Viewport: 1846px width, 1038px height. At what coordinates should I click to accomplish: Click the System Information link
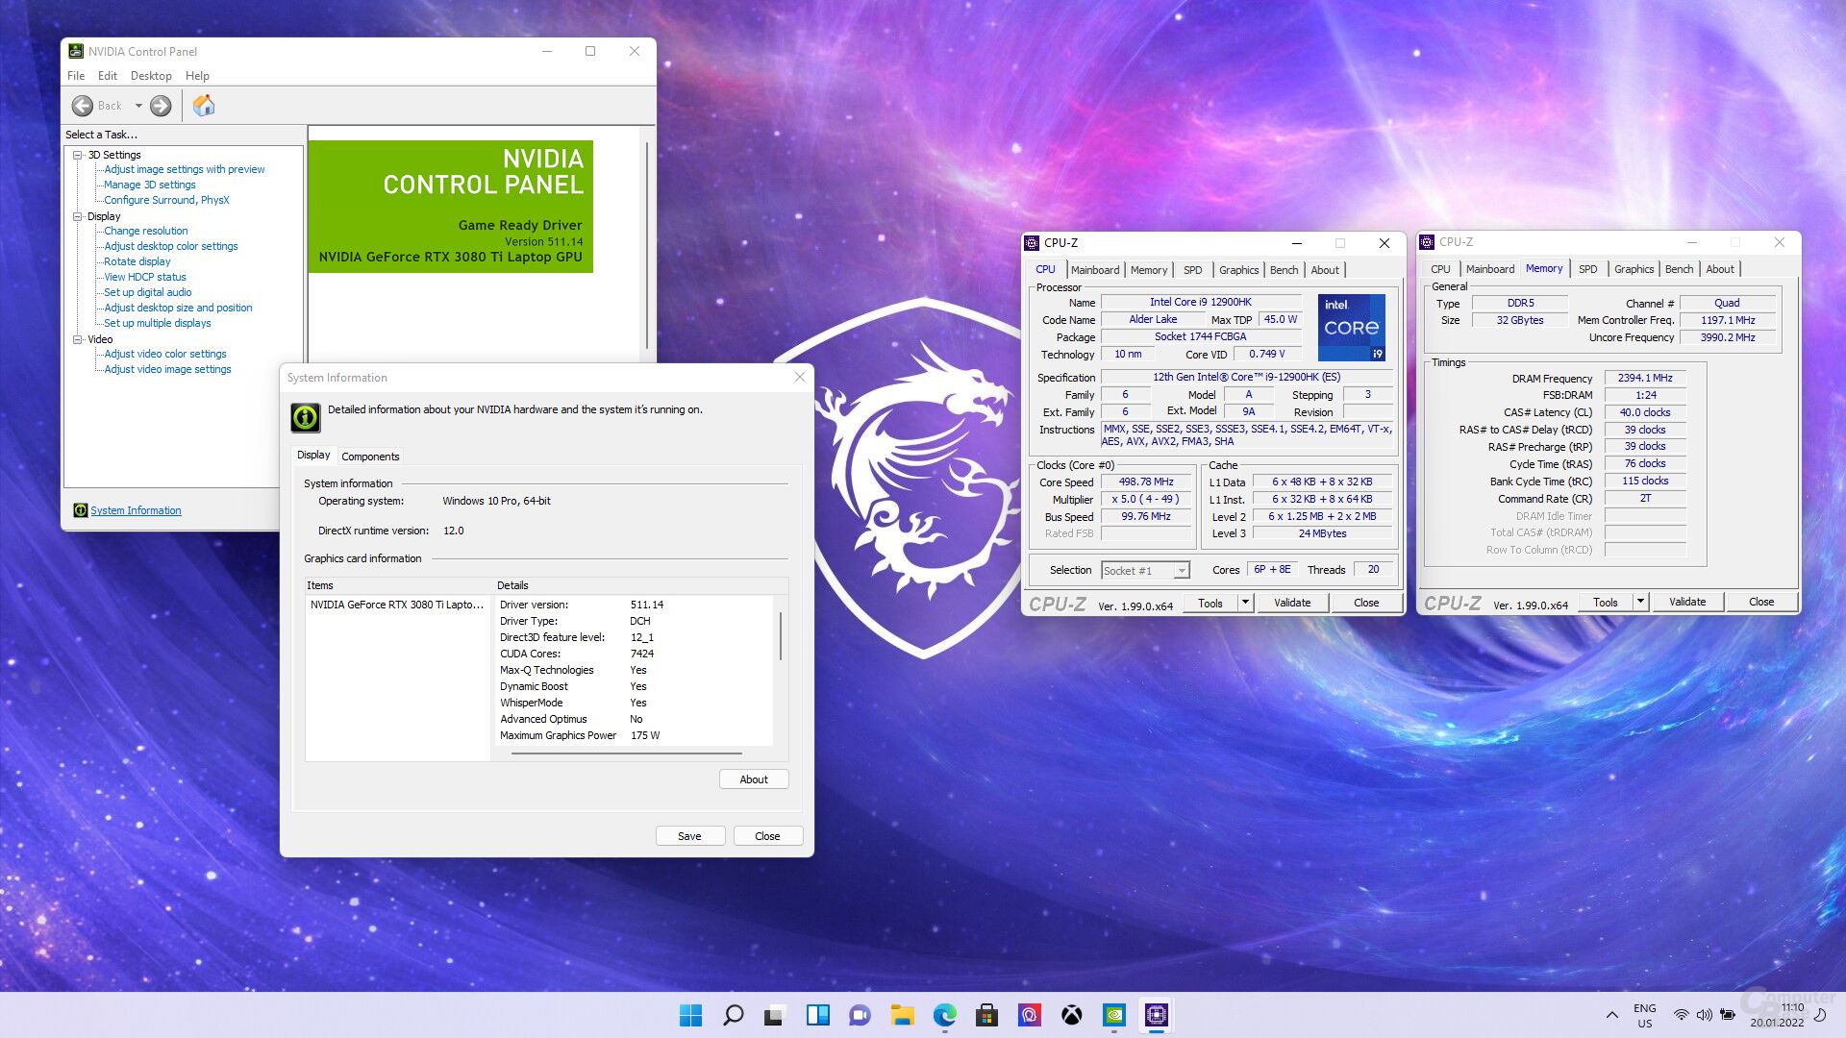[136, 510]
